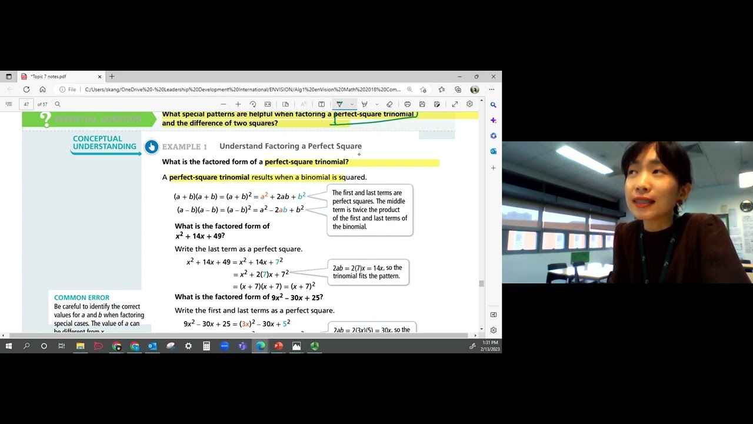Screen dimensions: 753x424
Task: Refresh the browser page
Action: pyautogui.click(x=26, y=90)
